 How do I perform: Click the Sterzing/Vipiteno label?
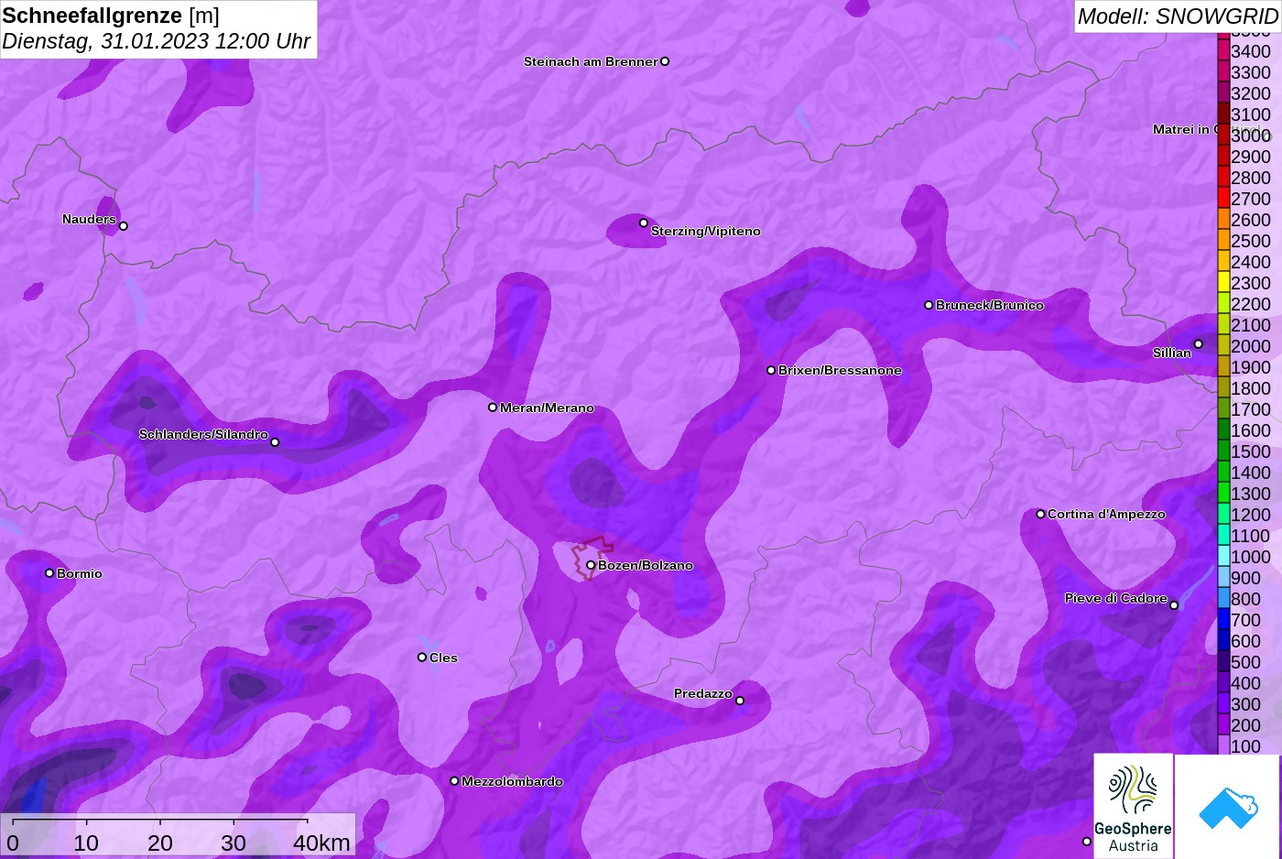click(x=706, y=231)
